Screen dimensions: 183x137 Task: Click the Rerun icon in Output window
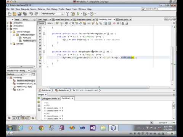(39, 98)
